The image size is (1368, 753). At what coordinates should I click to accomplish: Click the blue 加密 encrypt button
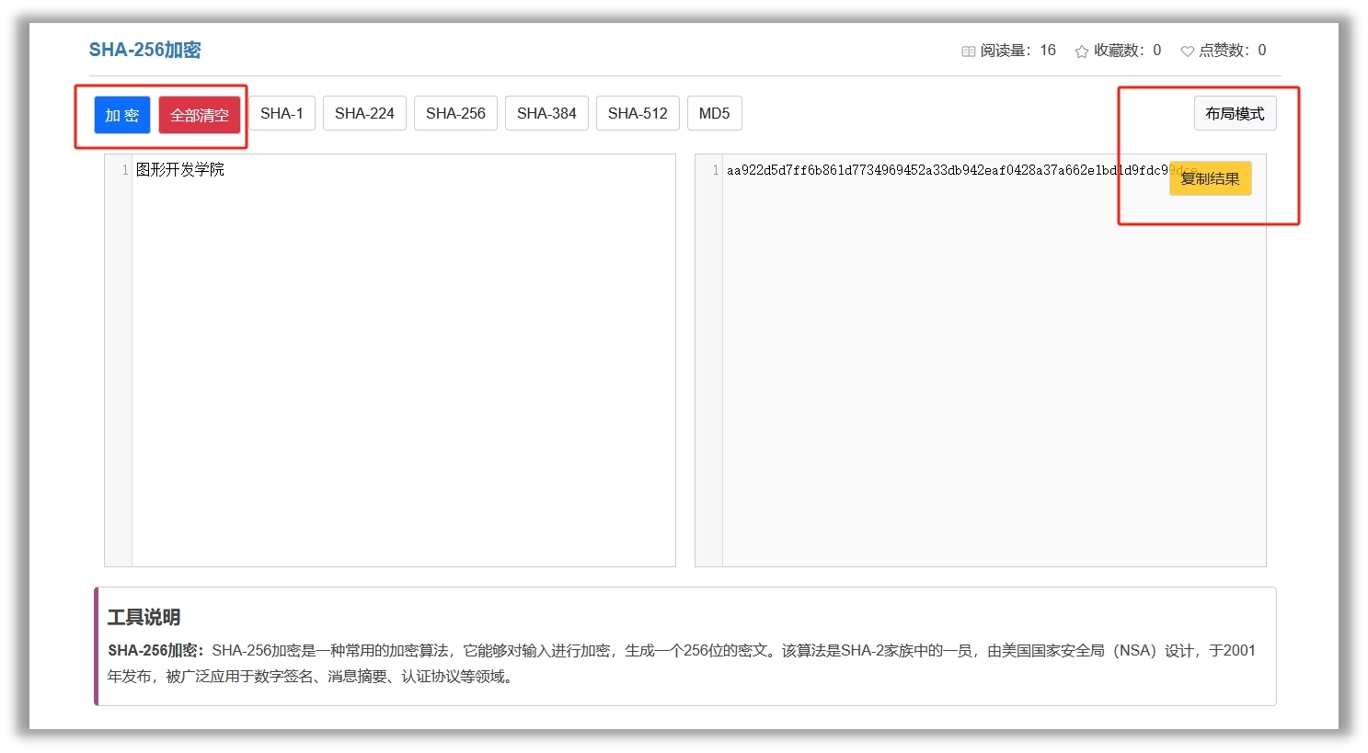click(121, 115)
